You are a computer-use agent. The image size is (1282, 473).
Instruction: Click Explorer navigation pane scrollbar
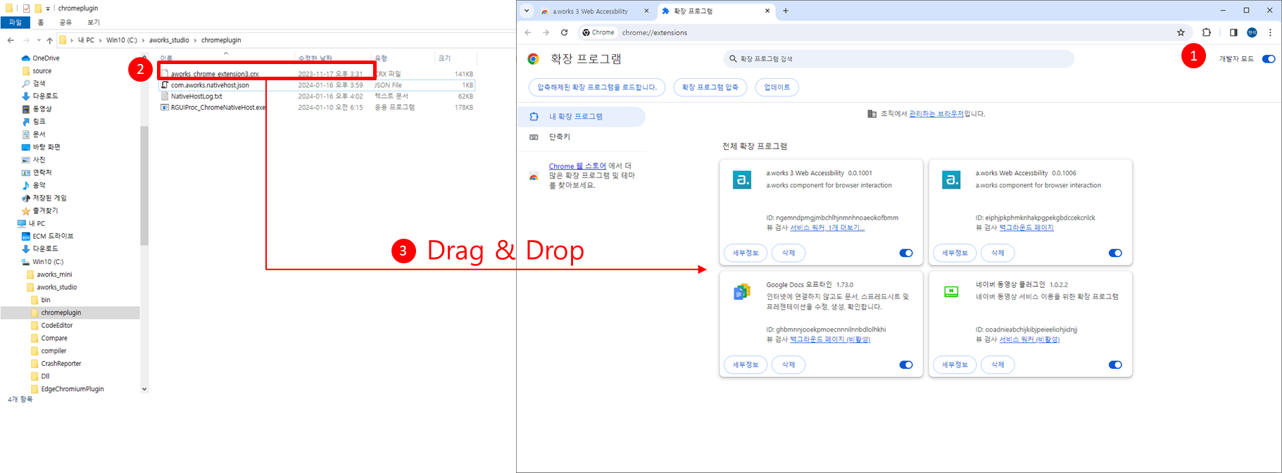144,186
